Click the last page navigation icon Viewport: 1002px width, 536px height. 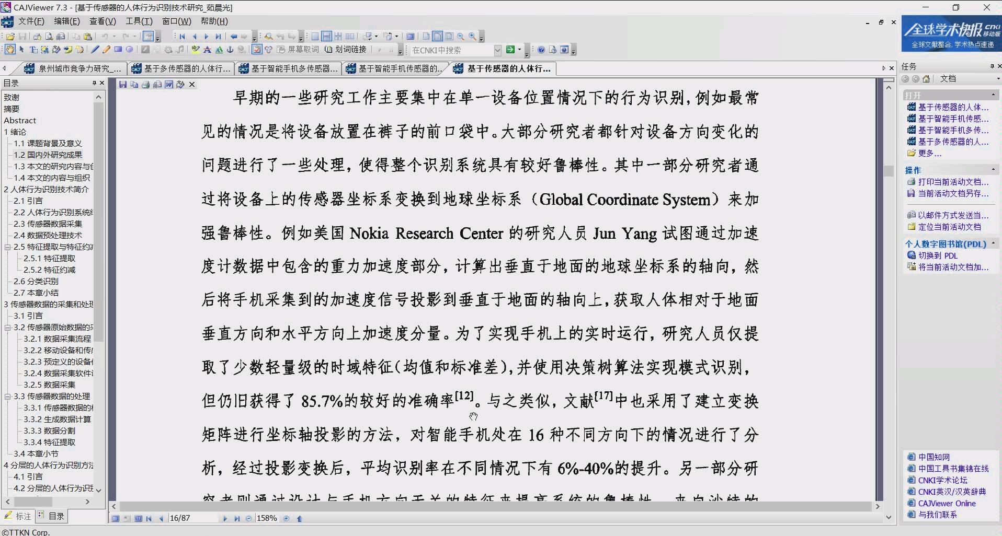tap(218, 36)
